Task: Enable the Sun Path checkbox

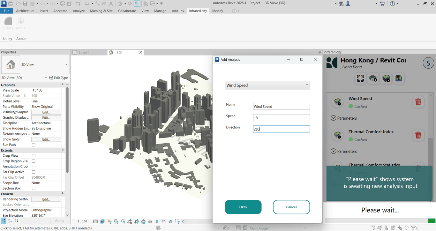Action: [x=34, y=145]
